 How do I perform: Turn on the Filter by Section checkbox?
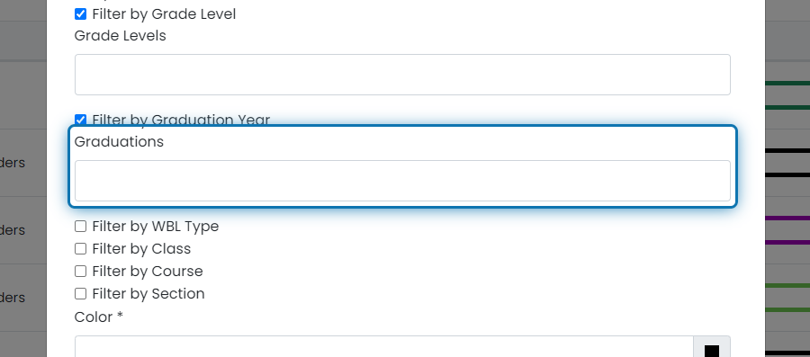(x=81, y=294)
